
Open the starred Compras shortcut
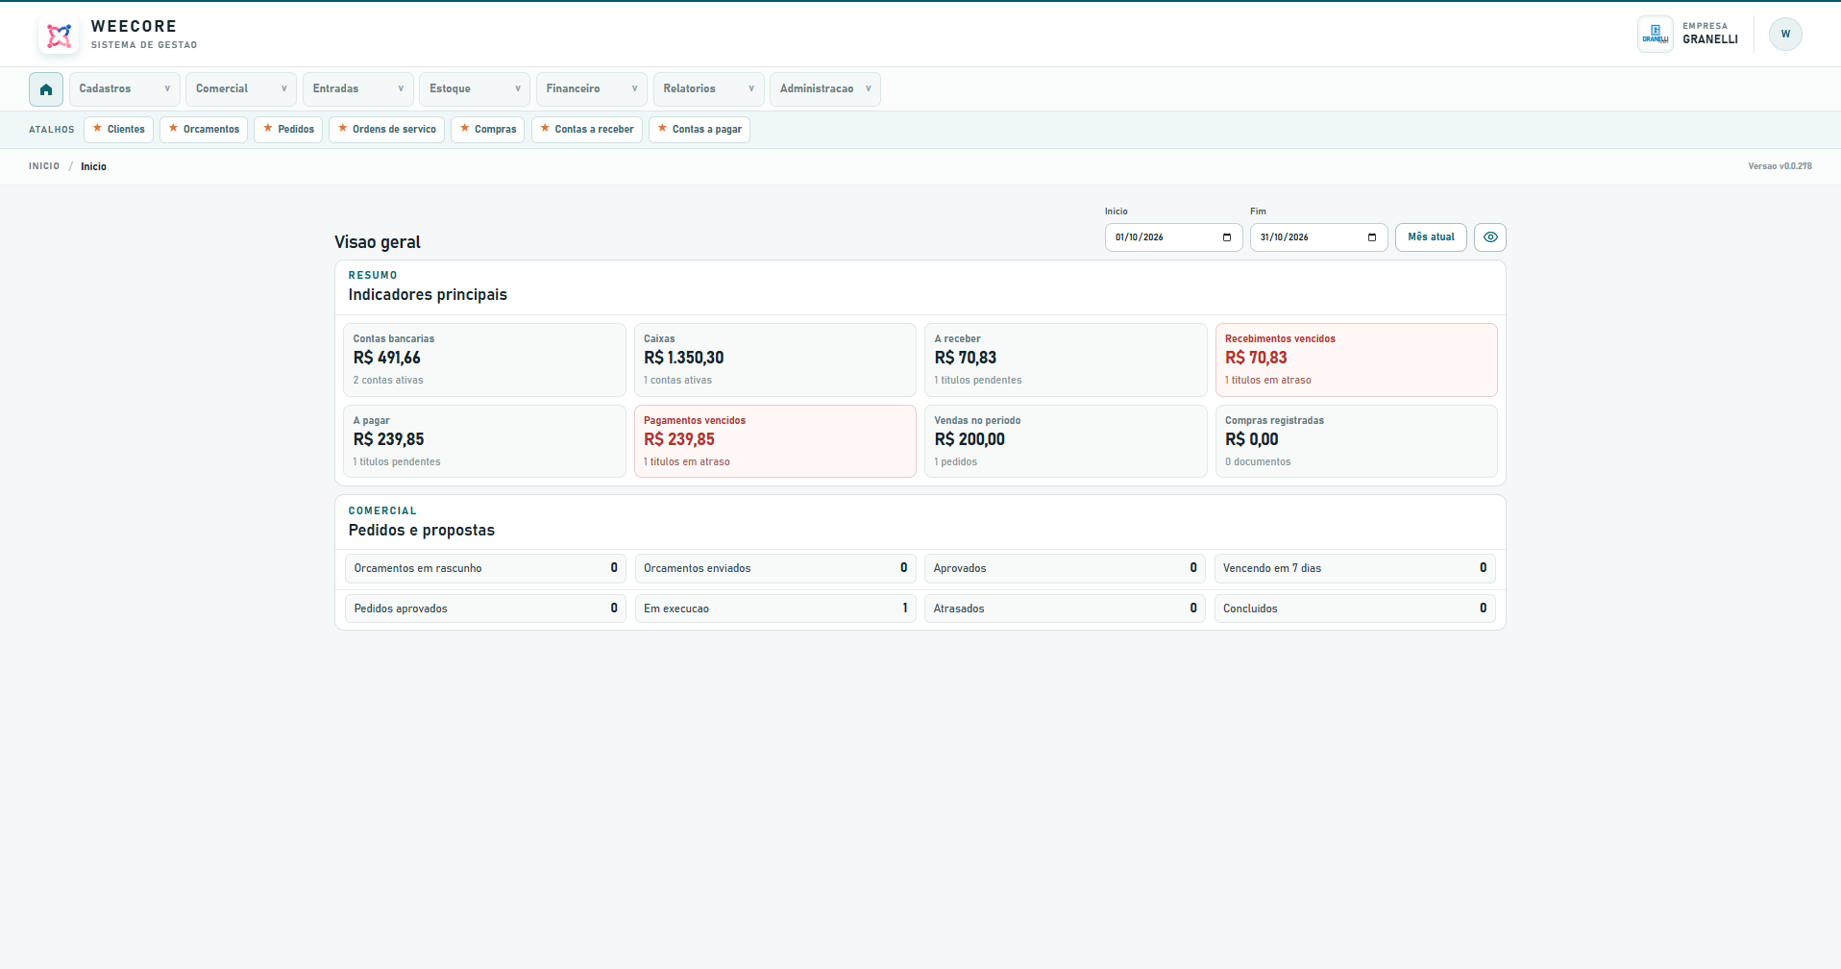click(x=487, y=130)
